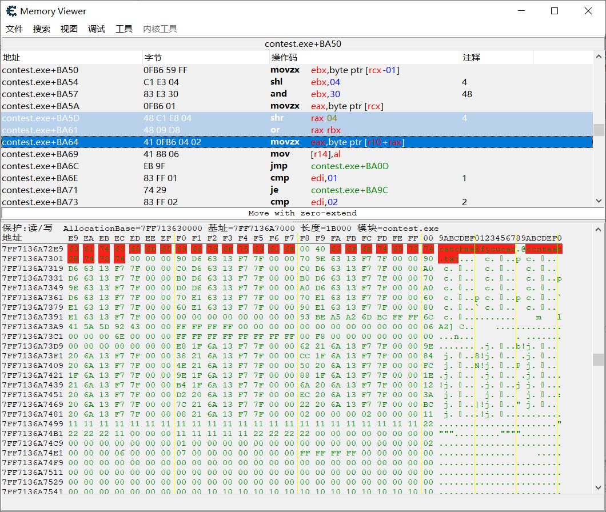Click the hex view scrollbar thumb
Viewport: 606px width, 512px height.
pos(598,359)
